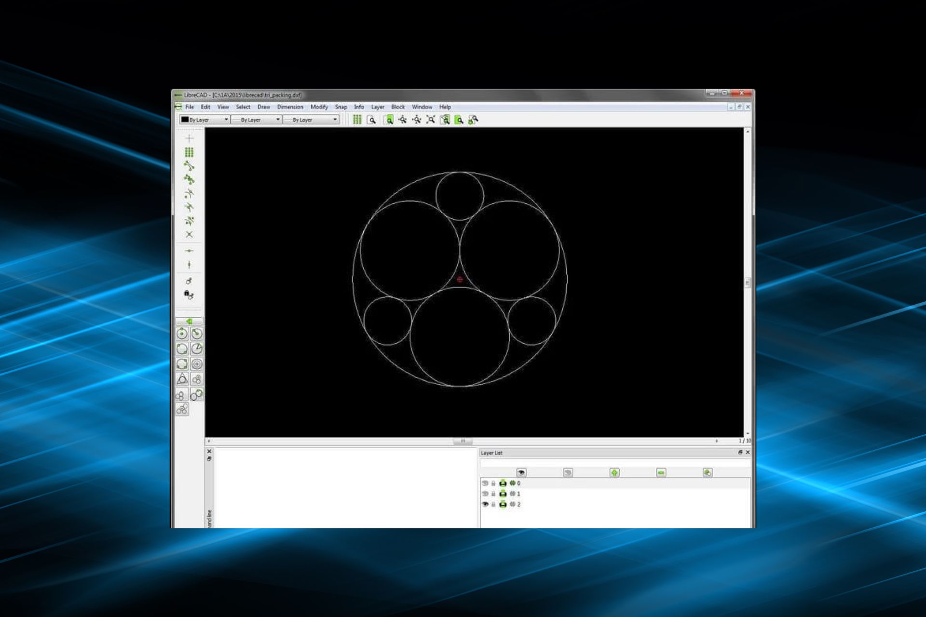Screen dimensions: 926x617
Task: Click the Zoom In icon in toolbar
Action: pos(403,120)
